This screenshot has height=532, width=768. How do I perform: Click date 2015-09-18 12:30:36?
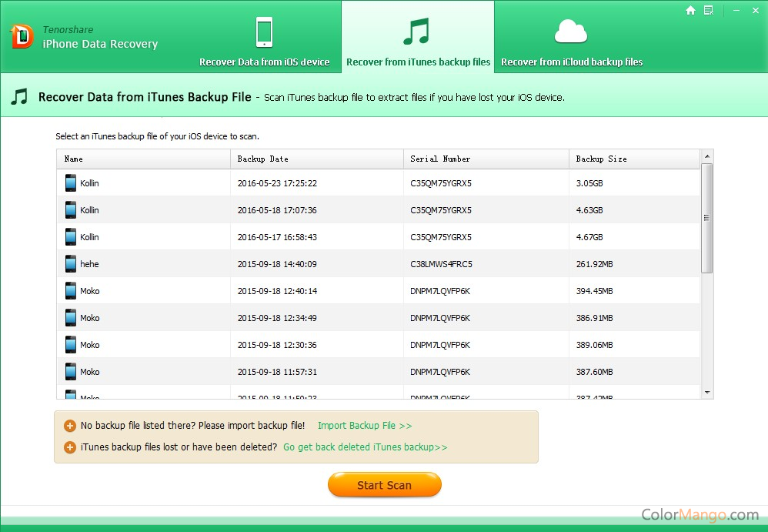coord(277,345)
